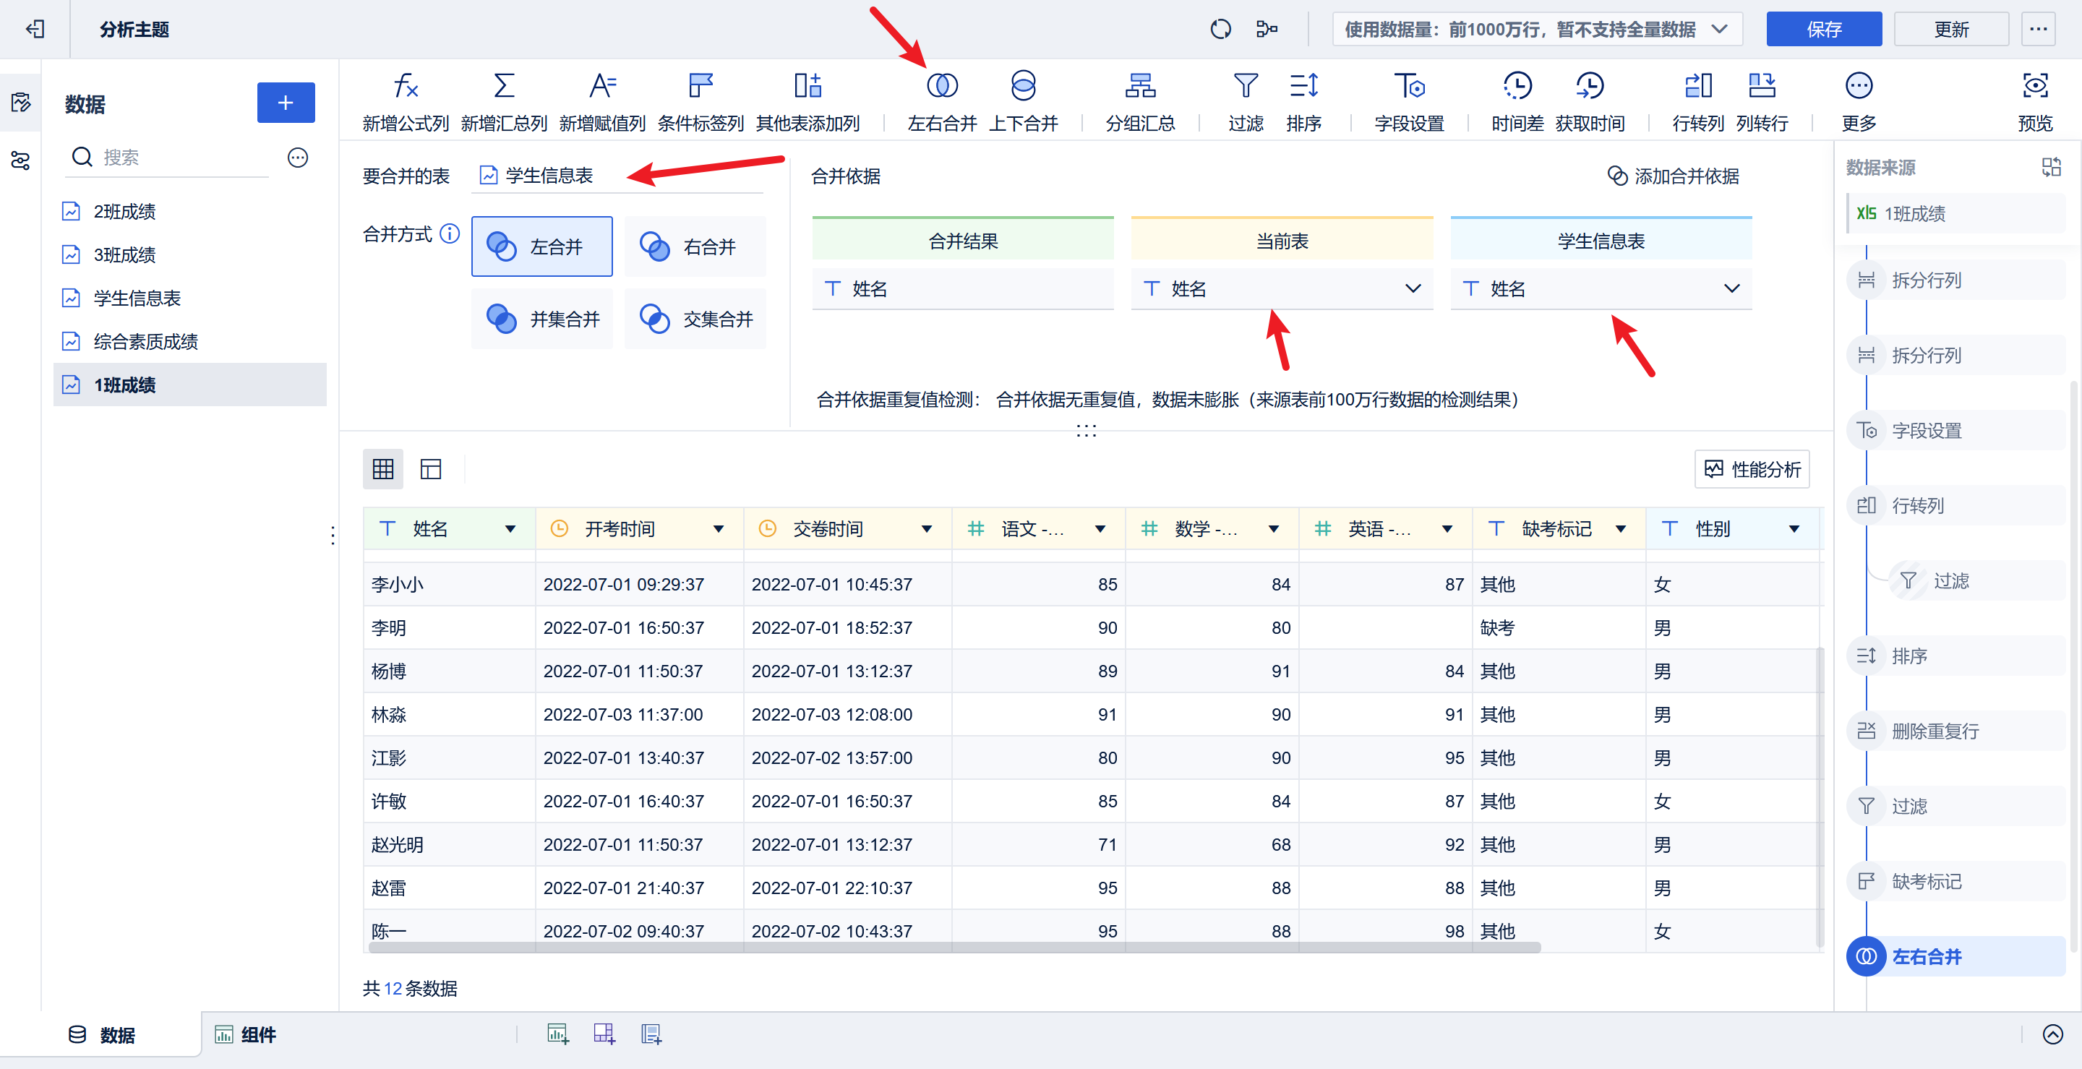
Task: Switch merge type to 并集合并
Action: click(x=541, y=318)
